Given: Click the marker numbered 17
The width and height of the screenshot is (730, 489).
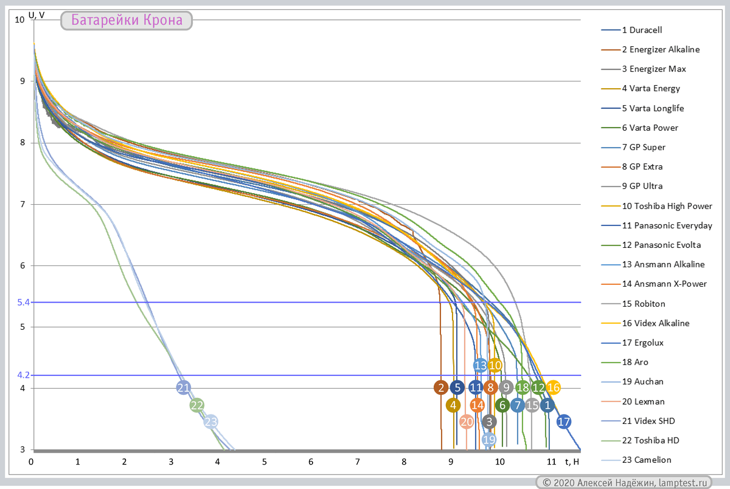Looking at the screenshot, I should point(564,422).
